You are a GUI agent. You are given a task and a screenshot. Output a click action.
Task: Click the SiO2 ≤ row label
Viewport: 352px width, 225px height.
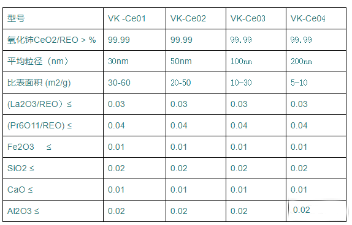click(x=53, y=168)
